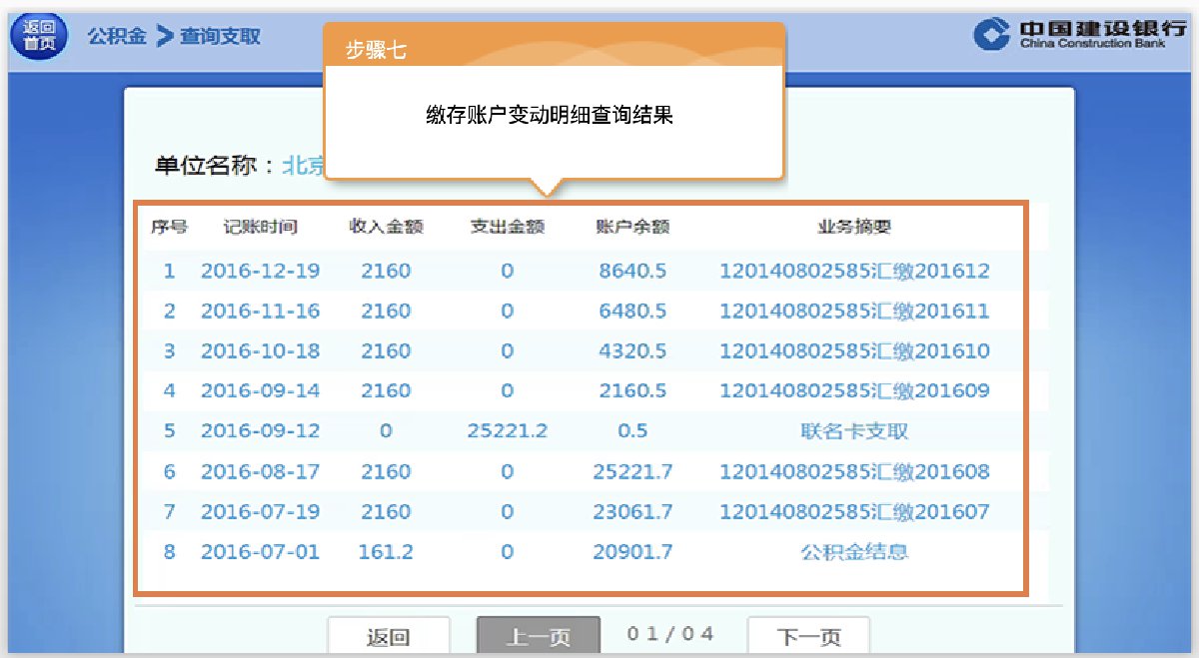Open the 120140802585汇缴201611 entry
The image size is (1199, 658).
853,311
